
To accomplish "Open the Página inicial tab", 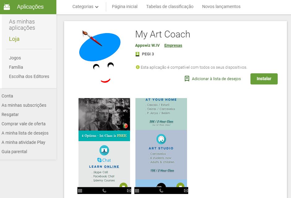I will click(125, 7).
